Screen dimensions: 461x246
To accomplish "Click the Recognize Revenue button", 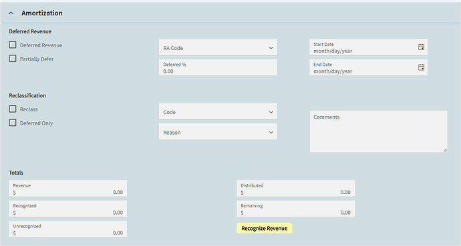I will [265, 228].
